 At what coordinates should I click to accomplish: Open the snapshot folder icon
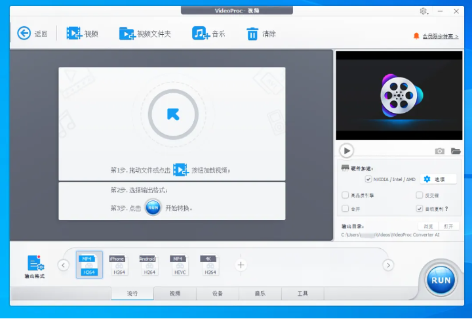click(456, 151)
